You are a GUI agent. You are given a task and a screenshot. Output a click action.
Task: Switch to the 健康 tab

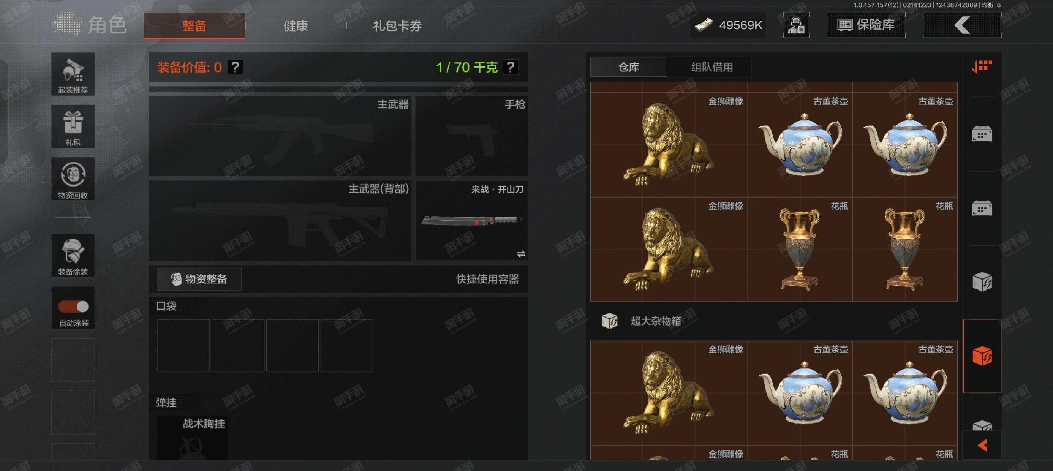click(x=296, y=26)
